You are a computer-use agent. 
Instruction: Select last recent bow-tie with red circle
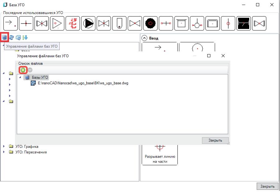coord(259,23)
